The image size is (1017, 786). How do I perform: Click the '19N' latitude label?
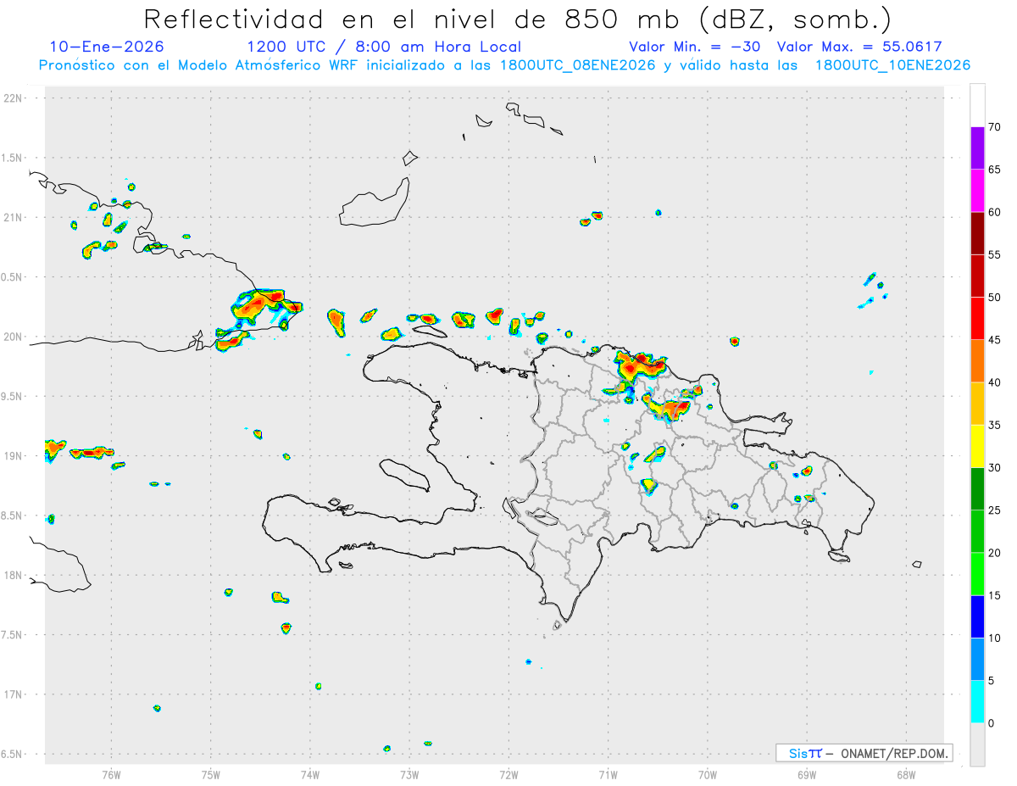(14, 456)
